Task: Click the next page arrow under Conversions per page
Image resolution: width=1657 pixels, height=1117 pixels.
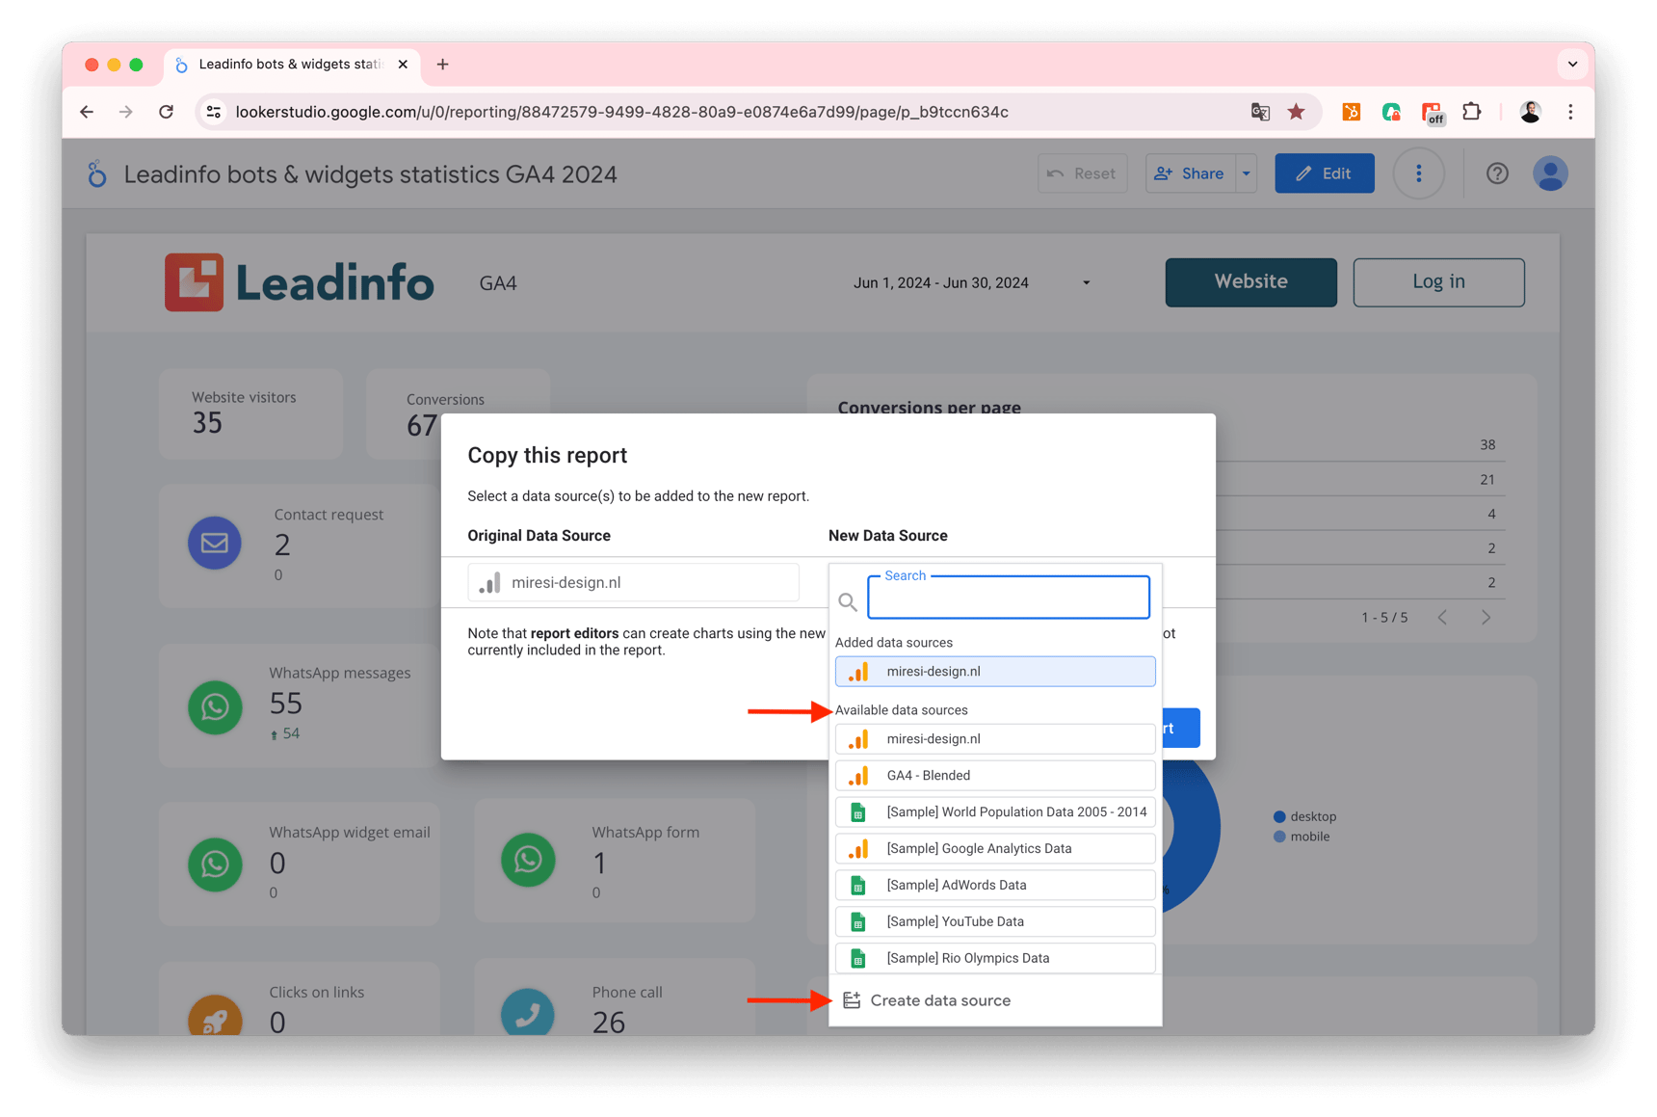Action: [1486, 617]
